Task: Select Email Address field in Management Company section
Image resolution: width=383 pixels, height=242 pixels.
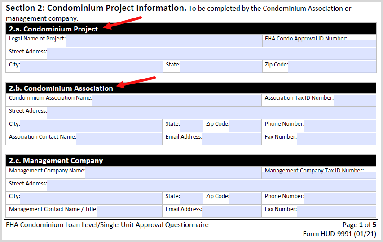Action: pos(231,211)
